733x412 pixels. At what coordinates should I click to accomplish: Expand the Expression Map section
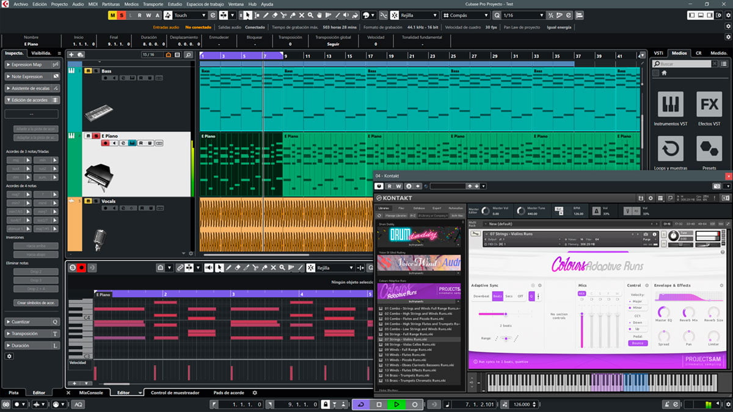tap(32, 65)
